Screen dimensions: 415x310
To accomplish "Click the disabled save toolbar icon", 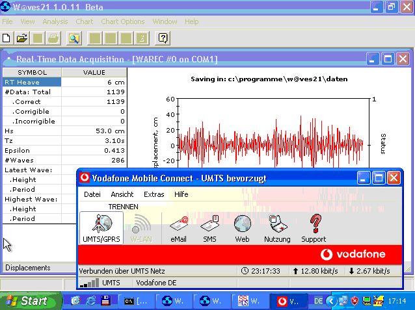I will 38,38.
